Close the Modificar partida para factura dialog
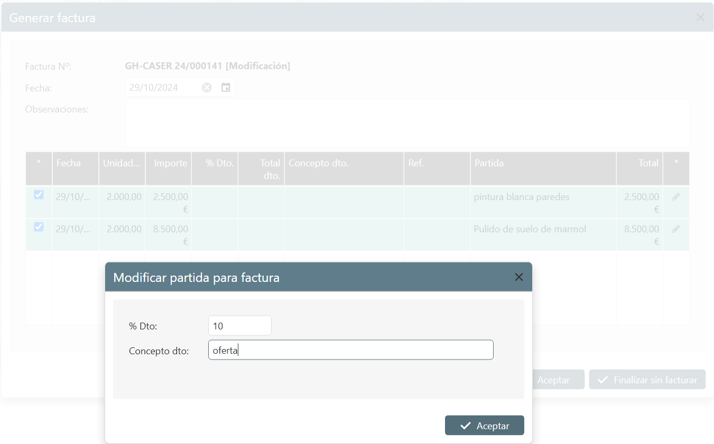Viewport: 714px width, 444px height. click(518, 277)
